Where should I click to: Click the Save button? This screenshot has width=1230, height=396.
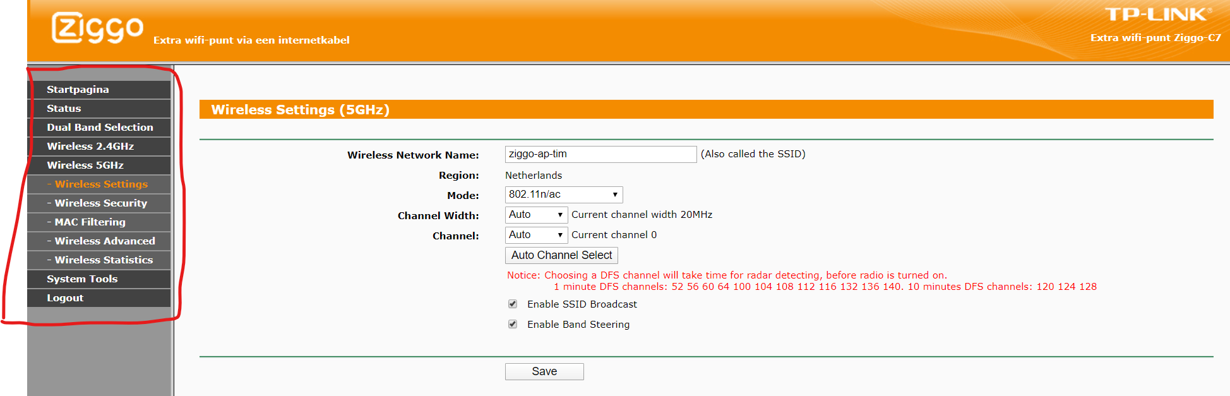(x=544, y=371)
